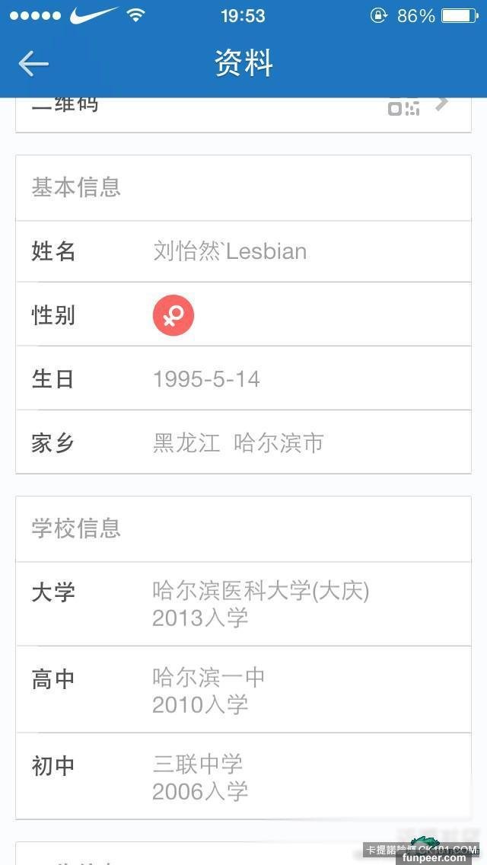Tap the rotation lock status icon
This screenshot has width=487, height=865.
click(x=378, y=15)
